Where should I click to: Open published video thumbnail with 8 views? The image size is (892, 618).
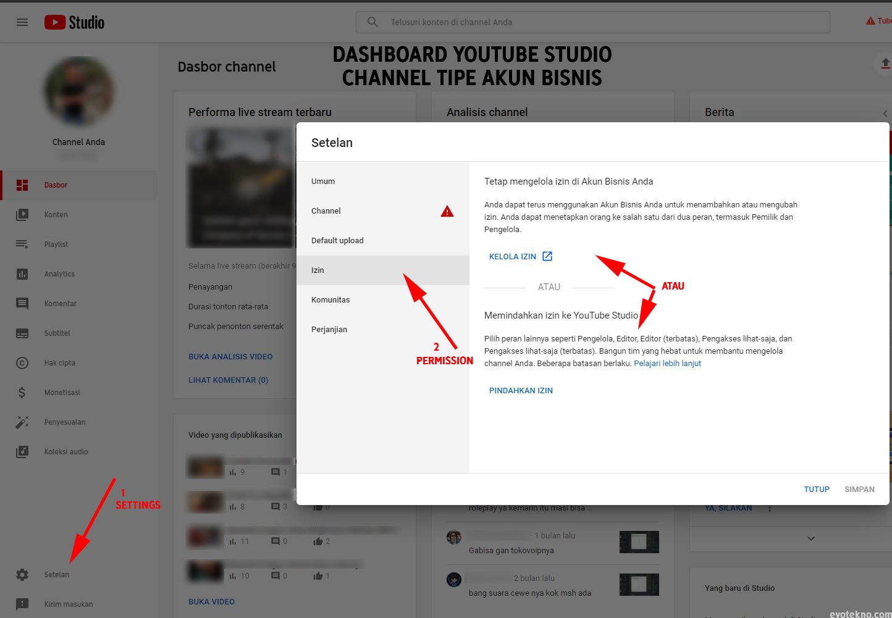[x=205, y=502]
